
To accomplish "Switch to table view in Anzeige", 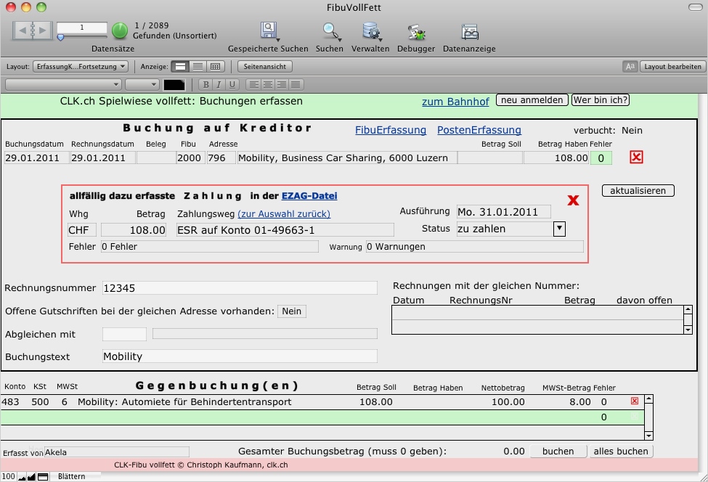I will tap(216, 66).
